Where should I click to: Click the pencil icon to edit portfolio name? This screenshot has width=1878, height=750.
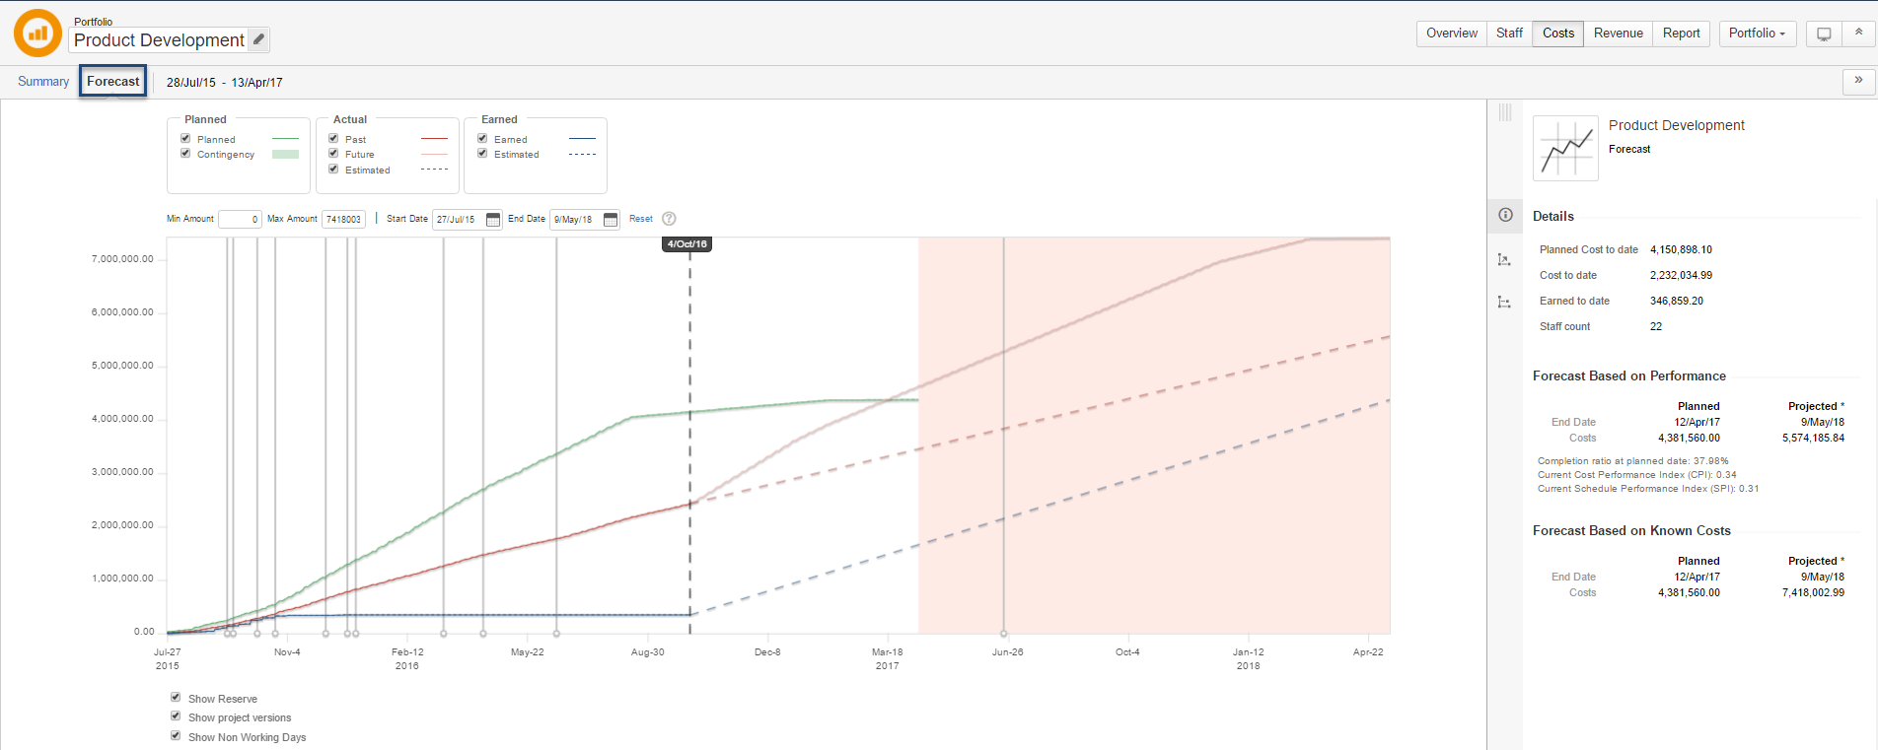(258, 39)
